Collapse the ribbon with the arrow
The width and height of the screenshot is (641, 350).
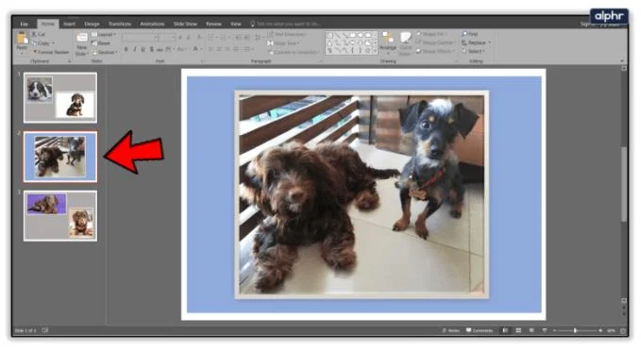(622, 61)
